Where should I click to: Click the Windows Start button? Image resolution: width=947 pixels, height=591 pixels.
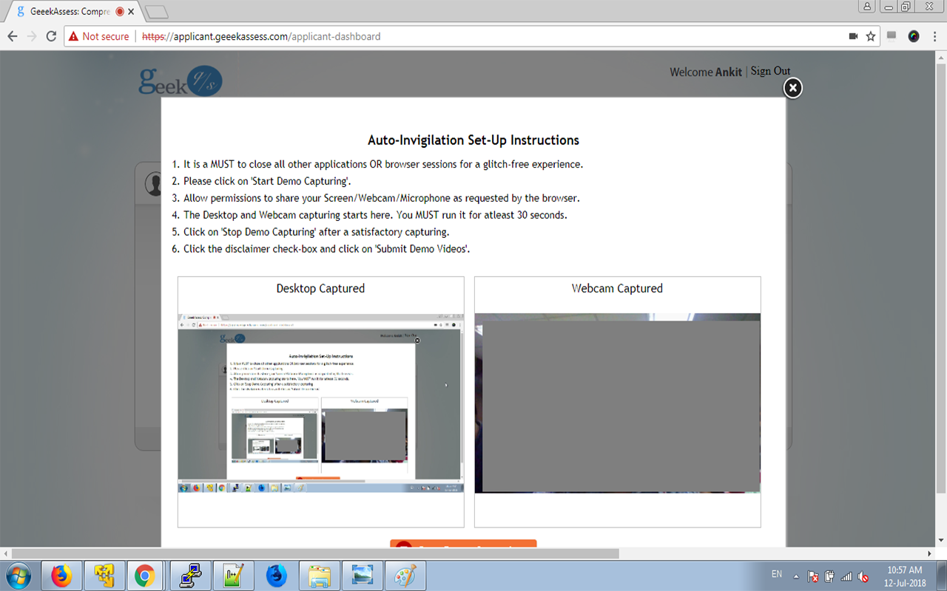[18, 575]
